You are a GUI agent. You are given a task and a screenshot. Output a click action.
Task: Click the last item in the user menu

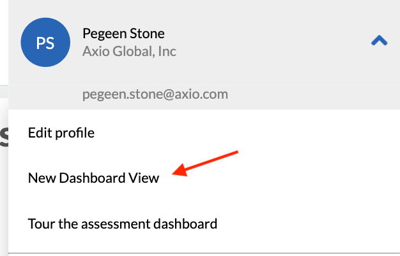[123, 224]
